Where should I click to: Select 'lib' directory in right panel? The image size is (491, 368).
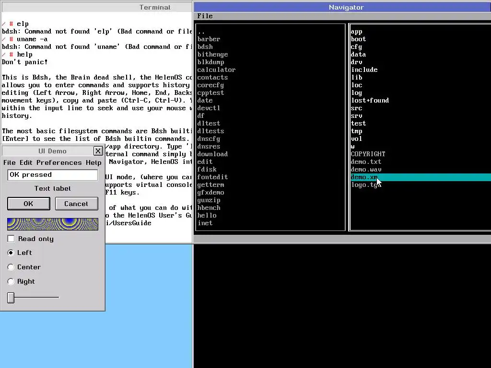click(421, 77)
